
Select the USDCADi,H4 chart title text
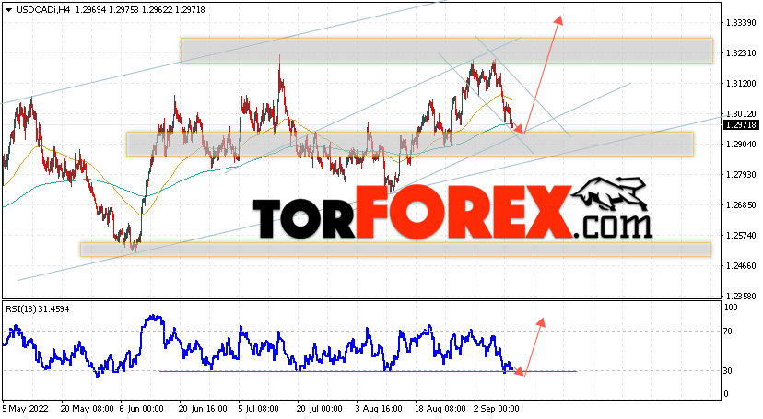coord(42,10)
